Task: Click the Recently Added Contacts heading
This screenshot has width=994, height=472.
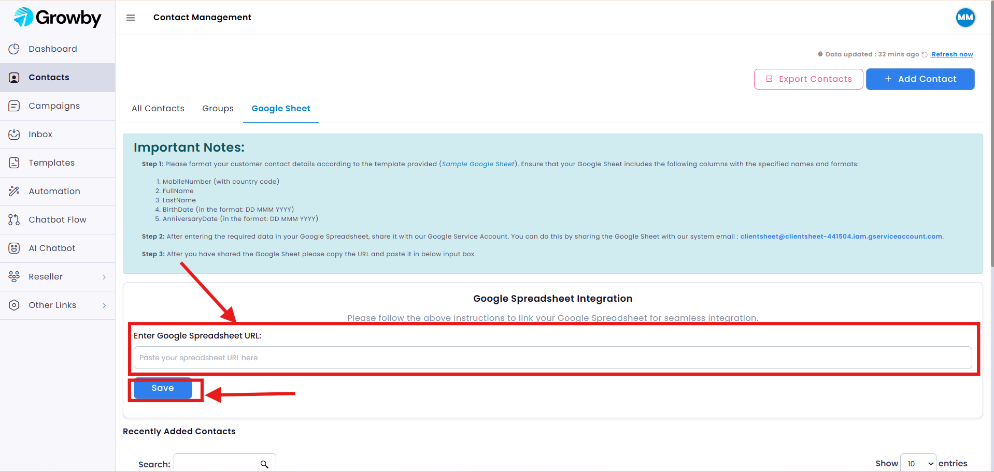Action: coord(179,432)
